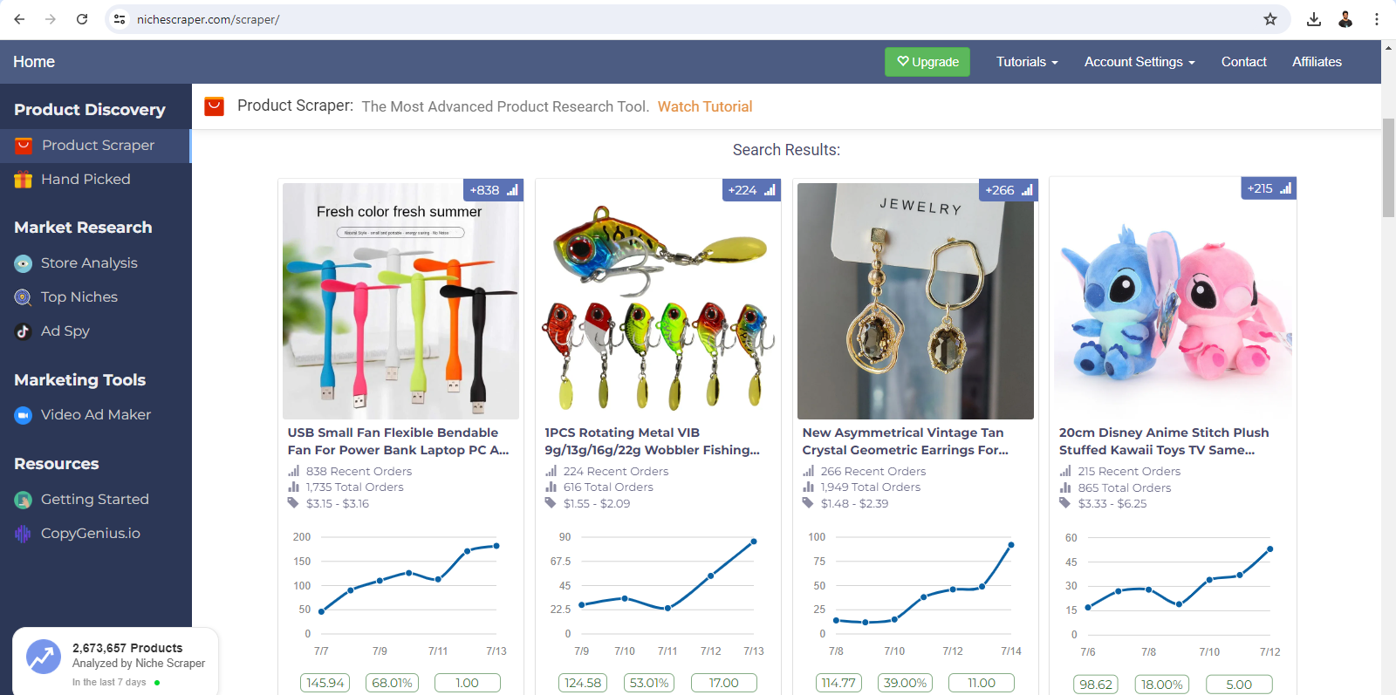Open the Home menu item
Screen dimensions: 1396x695
(34, 62)
